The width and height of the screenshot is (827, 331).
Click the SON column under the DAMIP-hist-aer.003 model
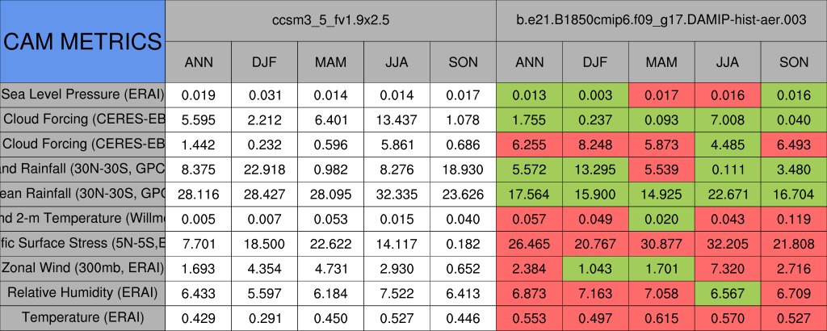tap(794, 62)
